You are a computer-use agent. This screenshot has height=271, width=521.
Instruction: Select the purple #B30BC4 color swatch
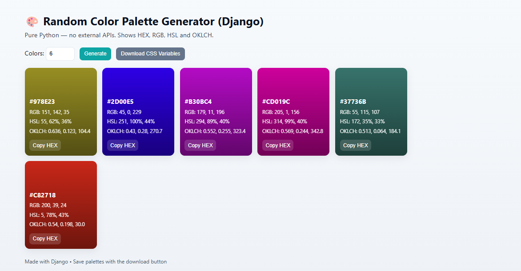216,82
